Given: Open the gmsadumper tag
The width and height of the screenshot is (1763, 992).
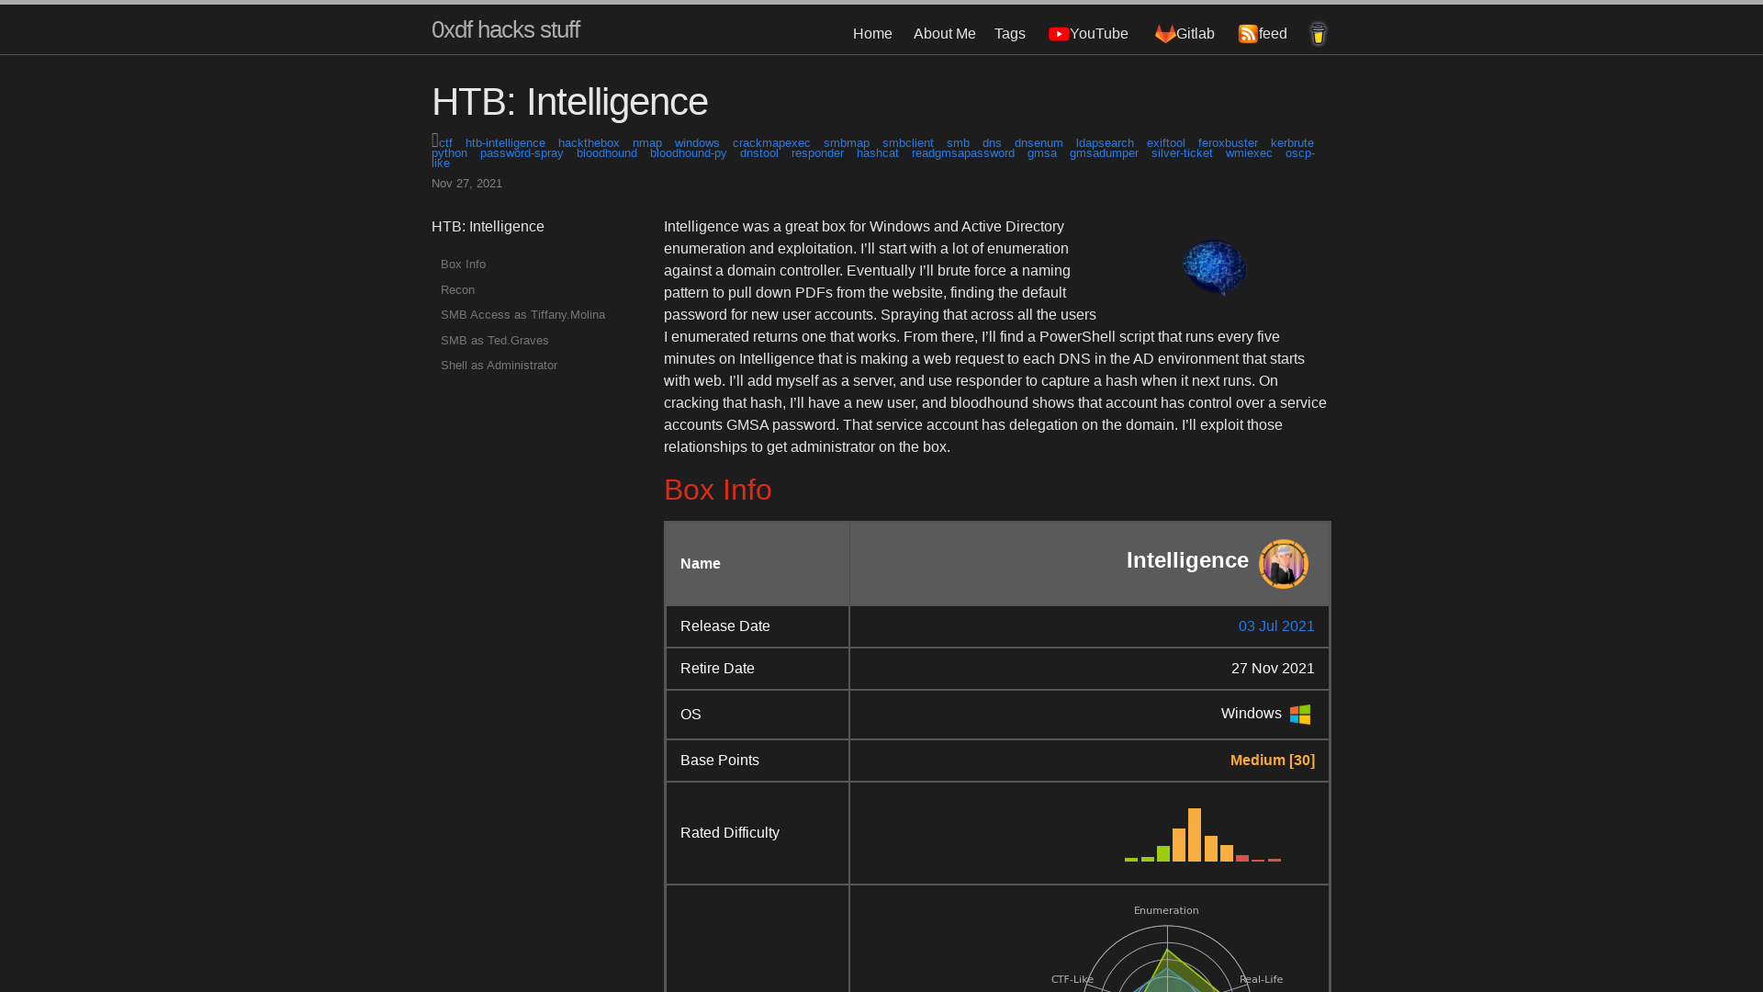Looking at the screenshot, I should pyautogui.click(x=1104, y=153).
